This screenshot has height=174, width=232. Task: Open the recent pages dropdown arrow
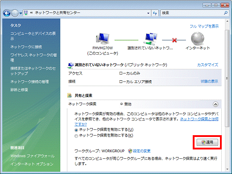21,13
